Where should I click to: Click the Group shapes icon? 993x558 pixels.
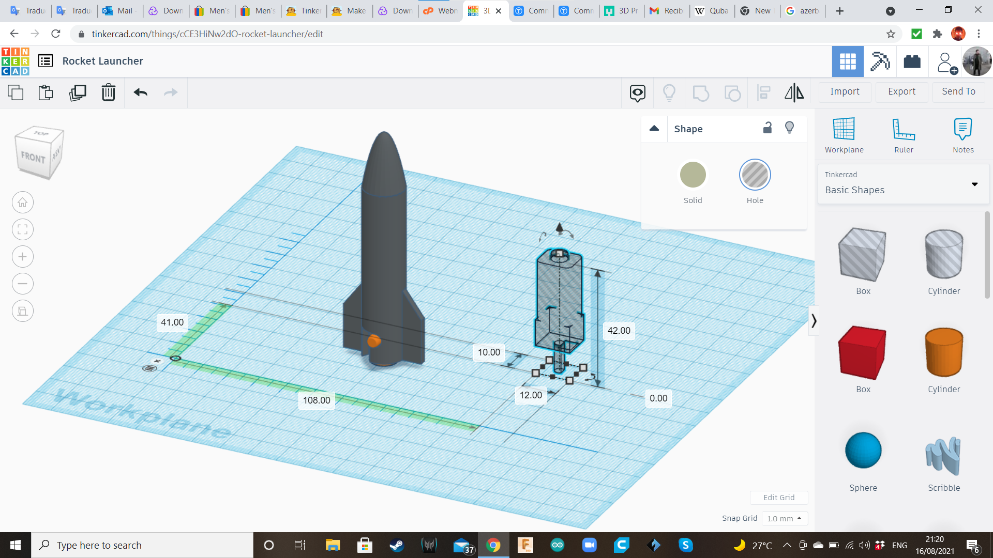pyautogui.click(x=701, y=93)
